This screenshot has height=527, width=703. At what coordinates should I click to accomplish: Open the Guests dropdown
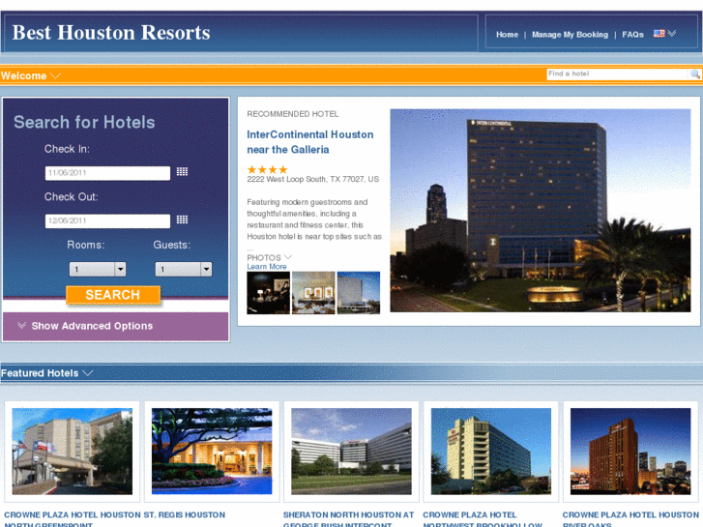(x=184, y=269)
